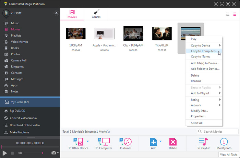Choose Select All in context menu

pyautogui.click(x=204, y=123)
